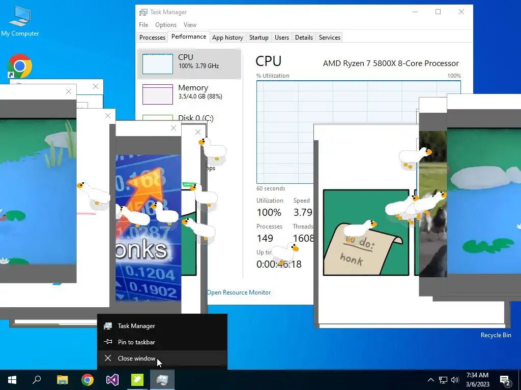This screenshot has height=390, width=521.
Task: Click the 149 processes value
Action: click(x=265, y=239)
